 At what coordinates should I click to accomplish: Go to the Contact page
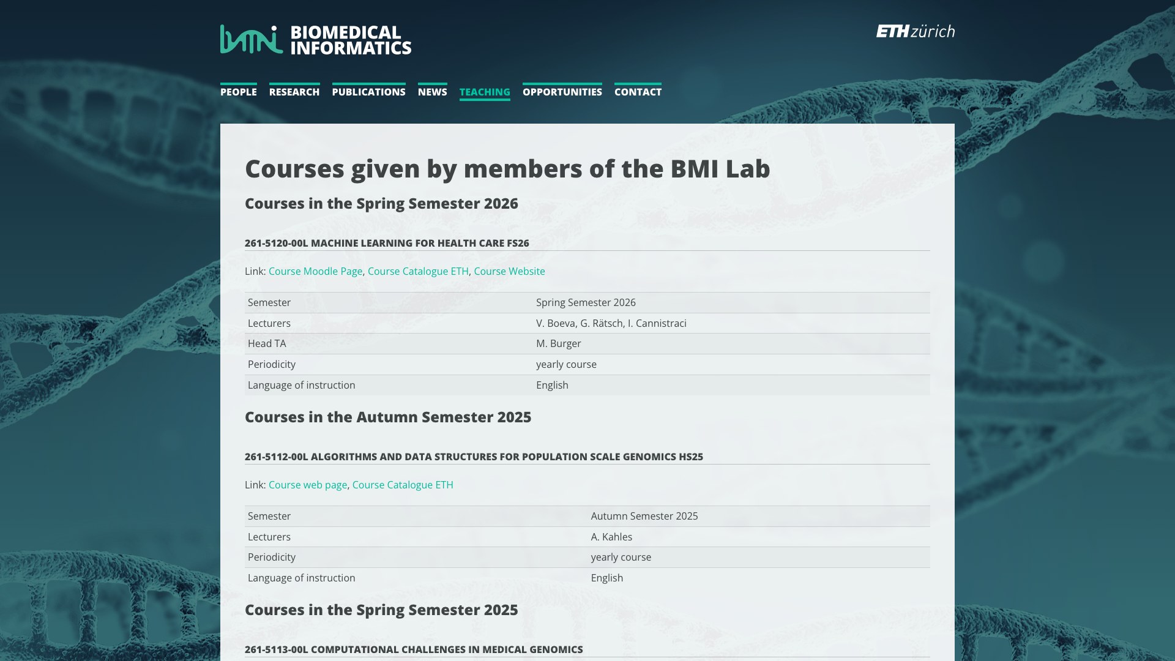[x=638, y=92]
